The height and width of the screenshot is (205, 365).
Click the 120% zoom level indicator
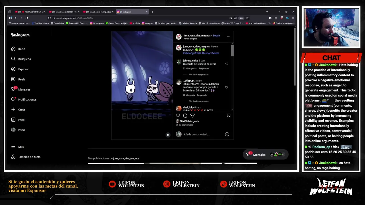pos(241,18)
